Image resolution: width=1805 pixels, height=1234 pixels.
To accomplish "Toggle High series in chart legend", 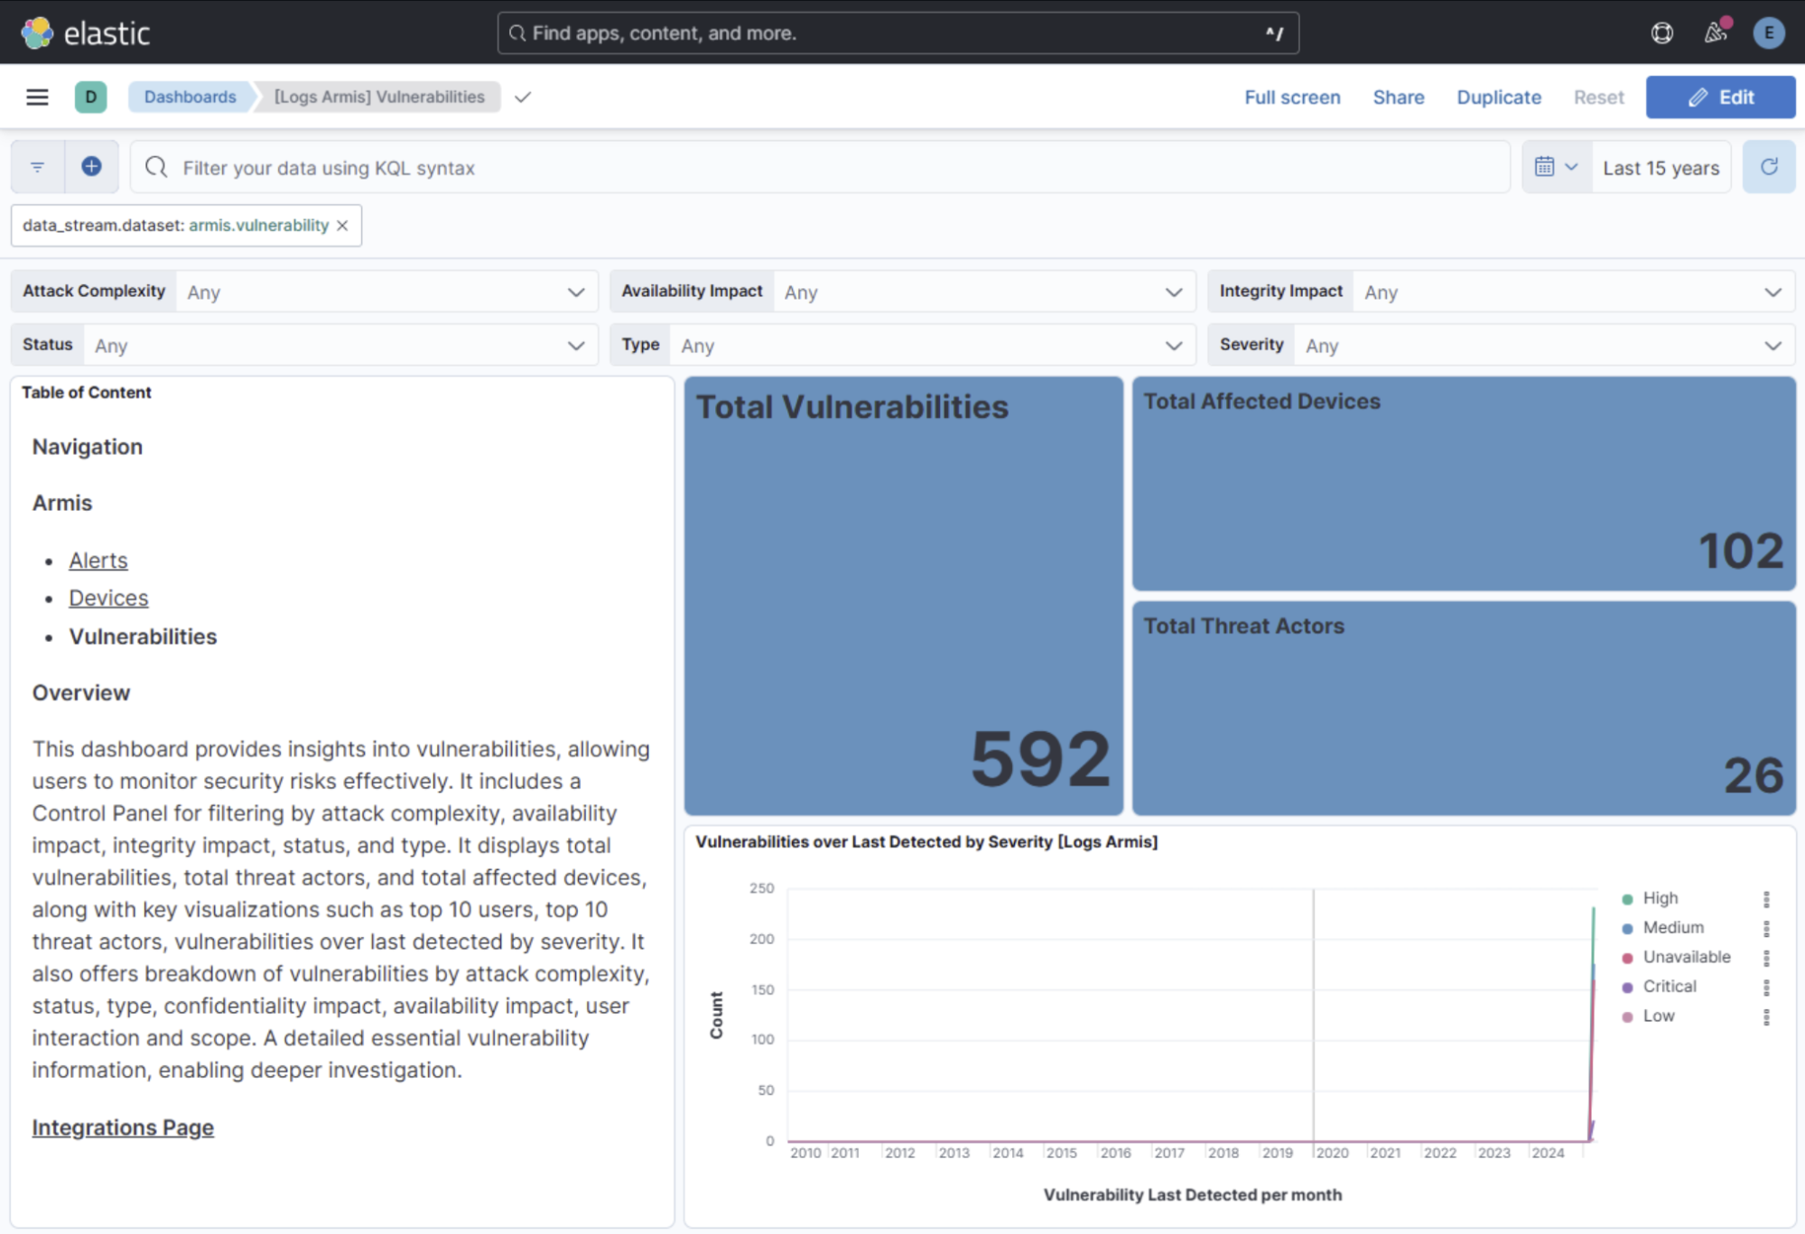I will tap(1660, 898).
